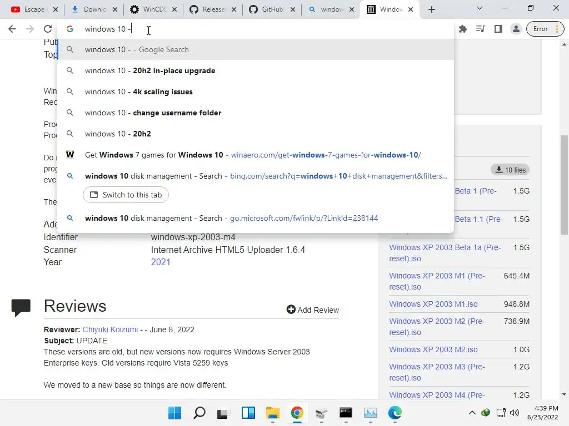Open a new browser tab
569x426 pixels.
point(431,9)
